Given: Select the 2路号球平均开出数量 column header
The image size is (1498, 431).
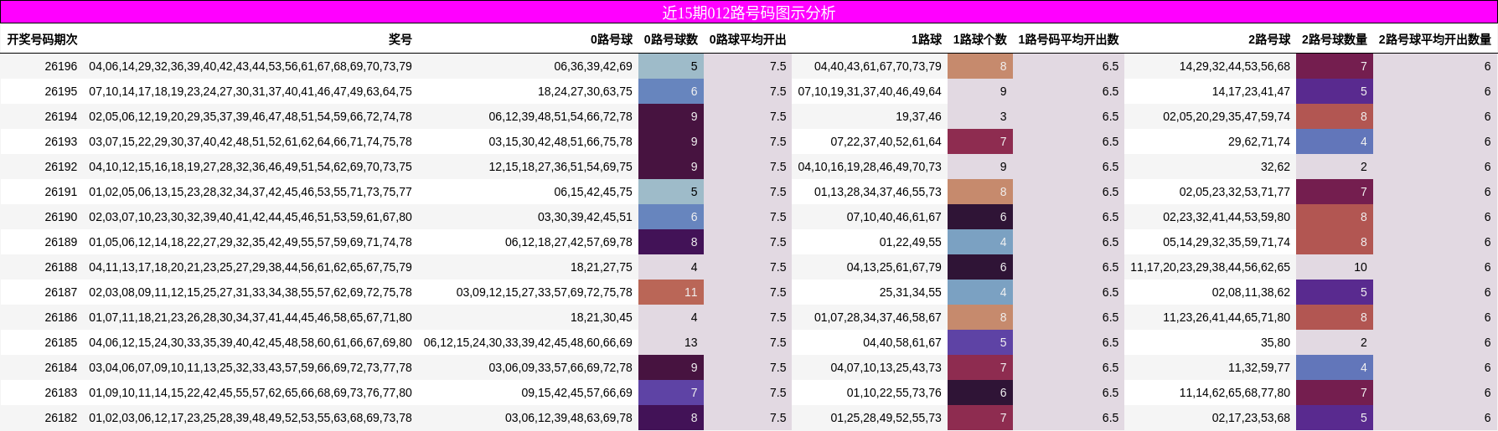Looking at the screenshot, I should point(1434,39).
